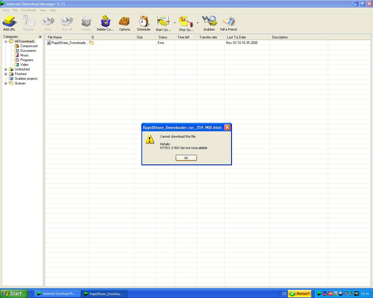Switch to Internet Download Manager taskbar button
The height and width of the screenshot is (298, 373).
[x=57, y=294]
